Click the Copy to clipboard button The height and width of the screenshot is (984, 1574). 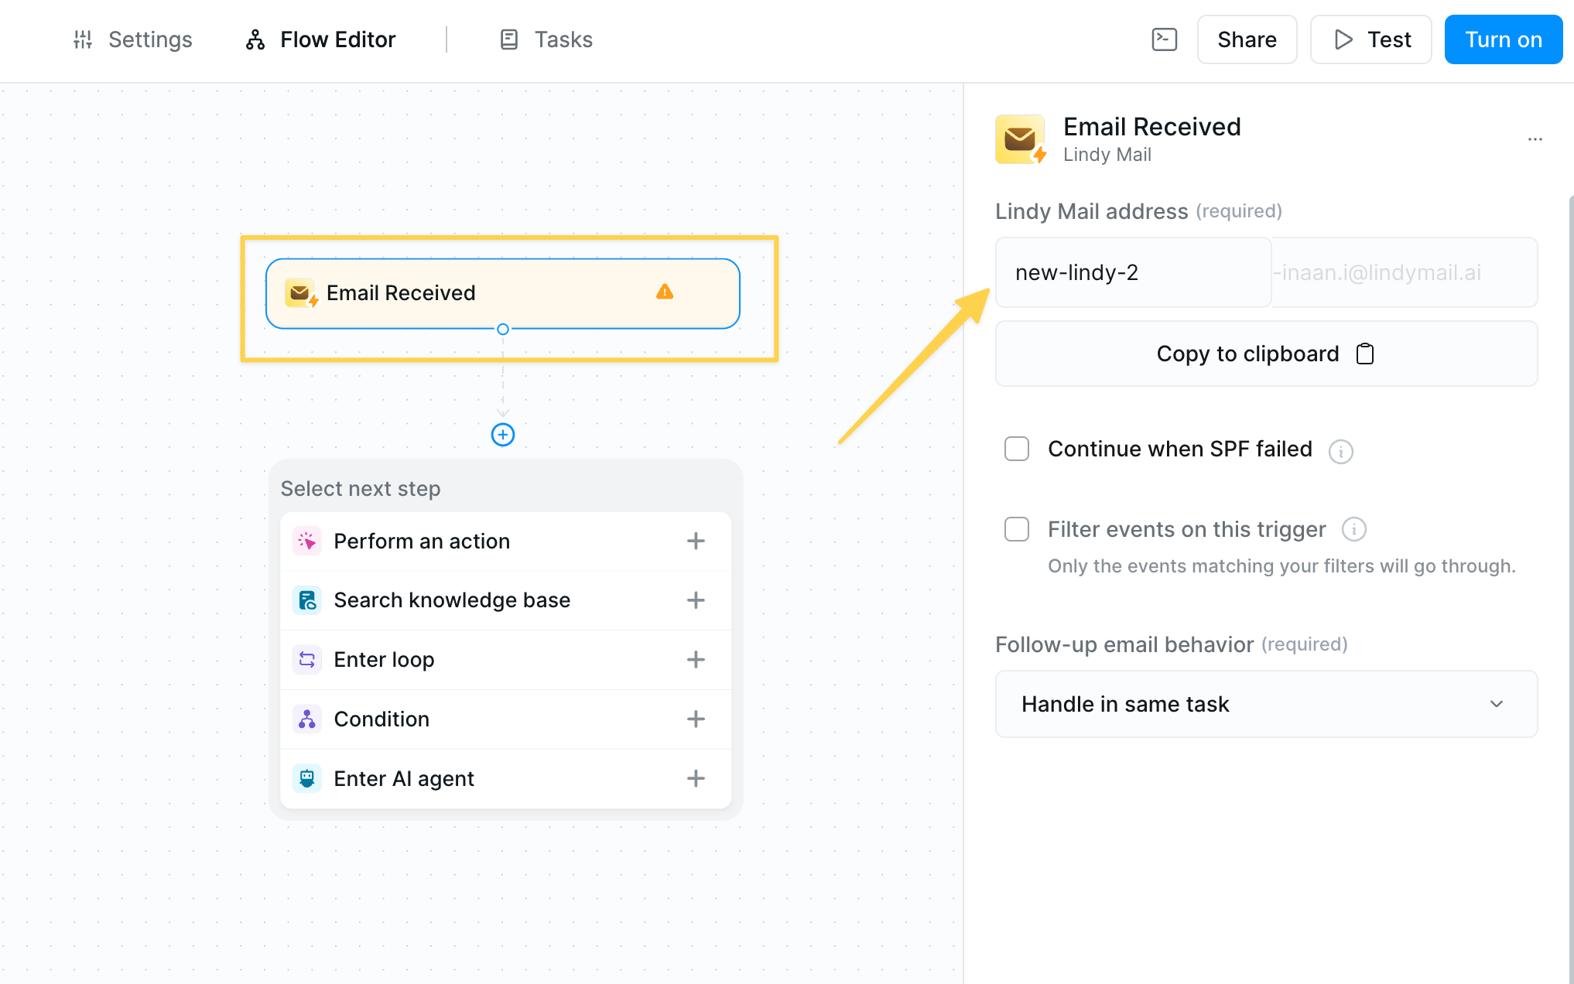pos(1265,354)
